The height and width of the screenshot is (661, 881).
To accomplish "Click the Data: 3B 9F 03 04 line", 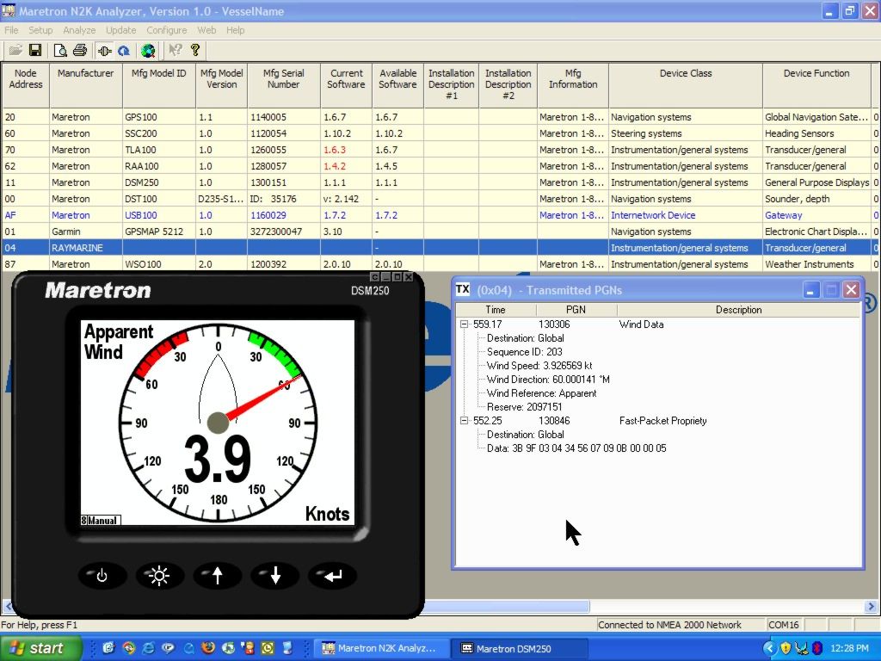I will [576, 448].
